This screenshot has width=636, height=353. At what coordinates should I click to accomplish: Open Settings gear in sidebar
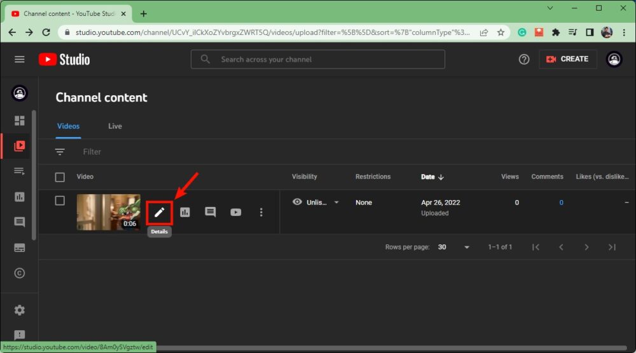(x=20, y=310)
